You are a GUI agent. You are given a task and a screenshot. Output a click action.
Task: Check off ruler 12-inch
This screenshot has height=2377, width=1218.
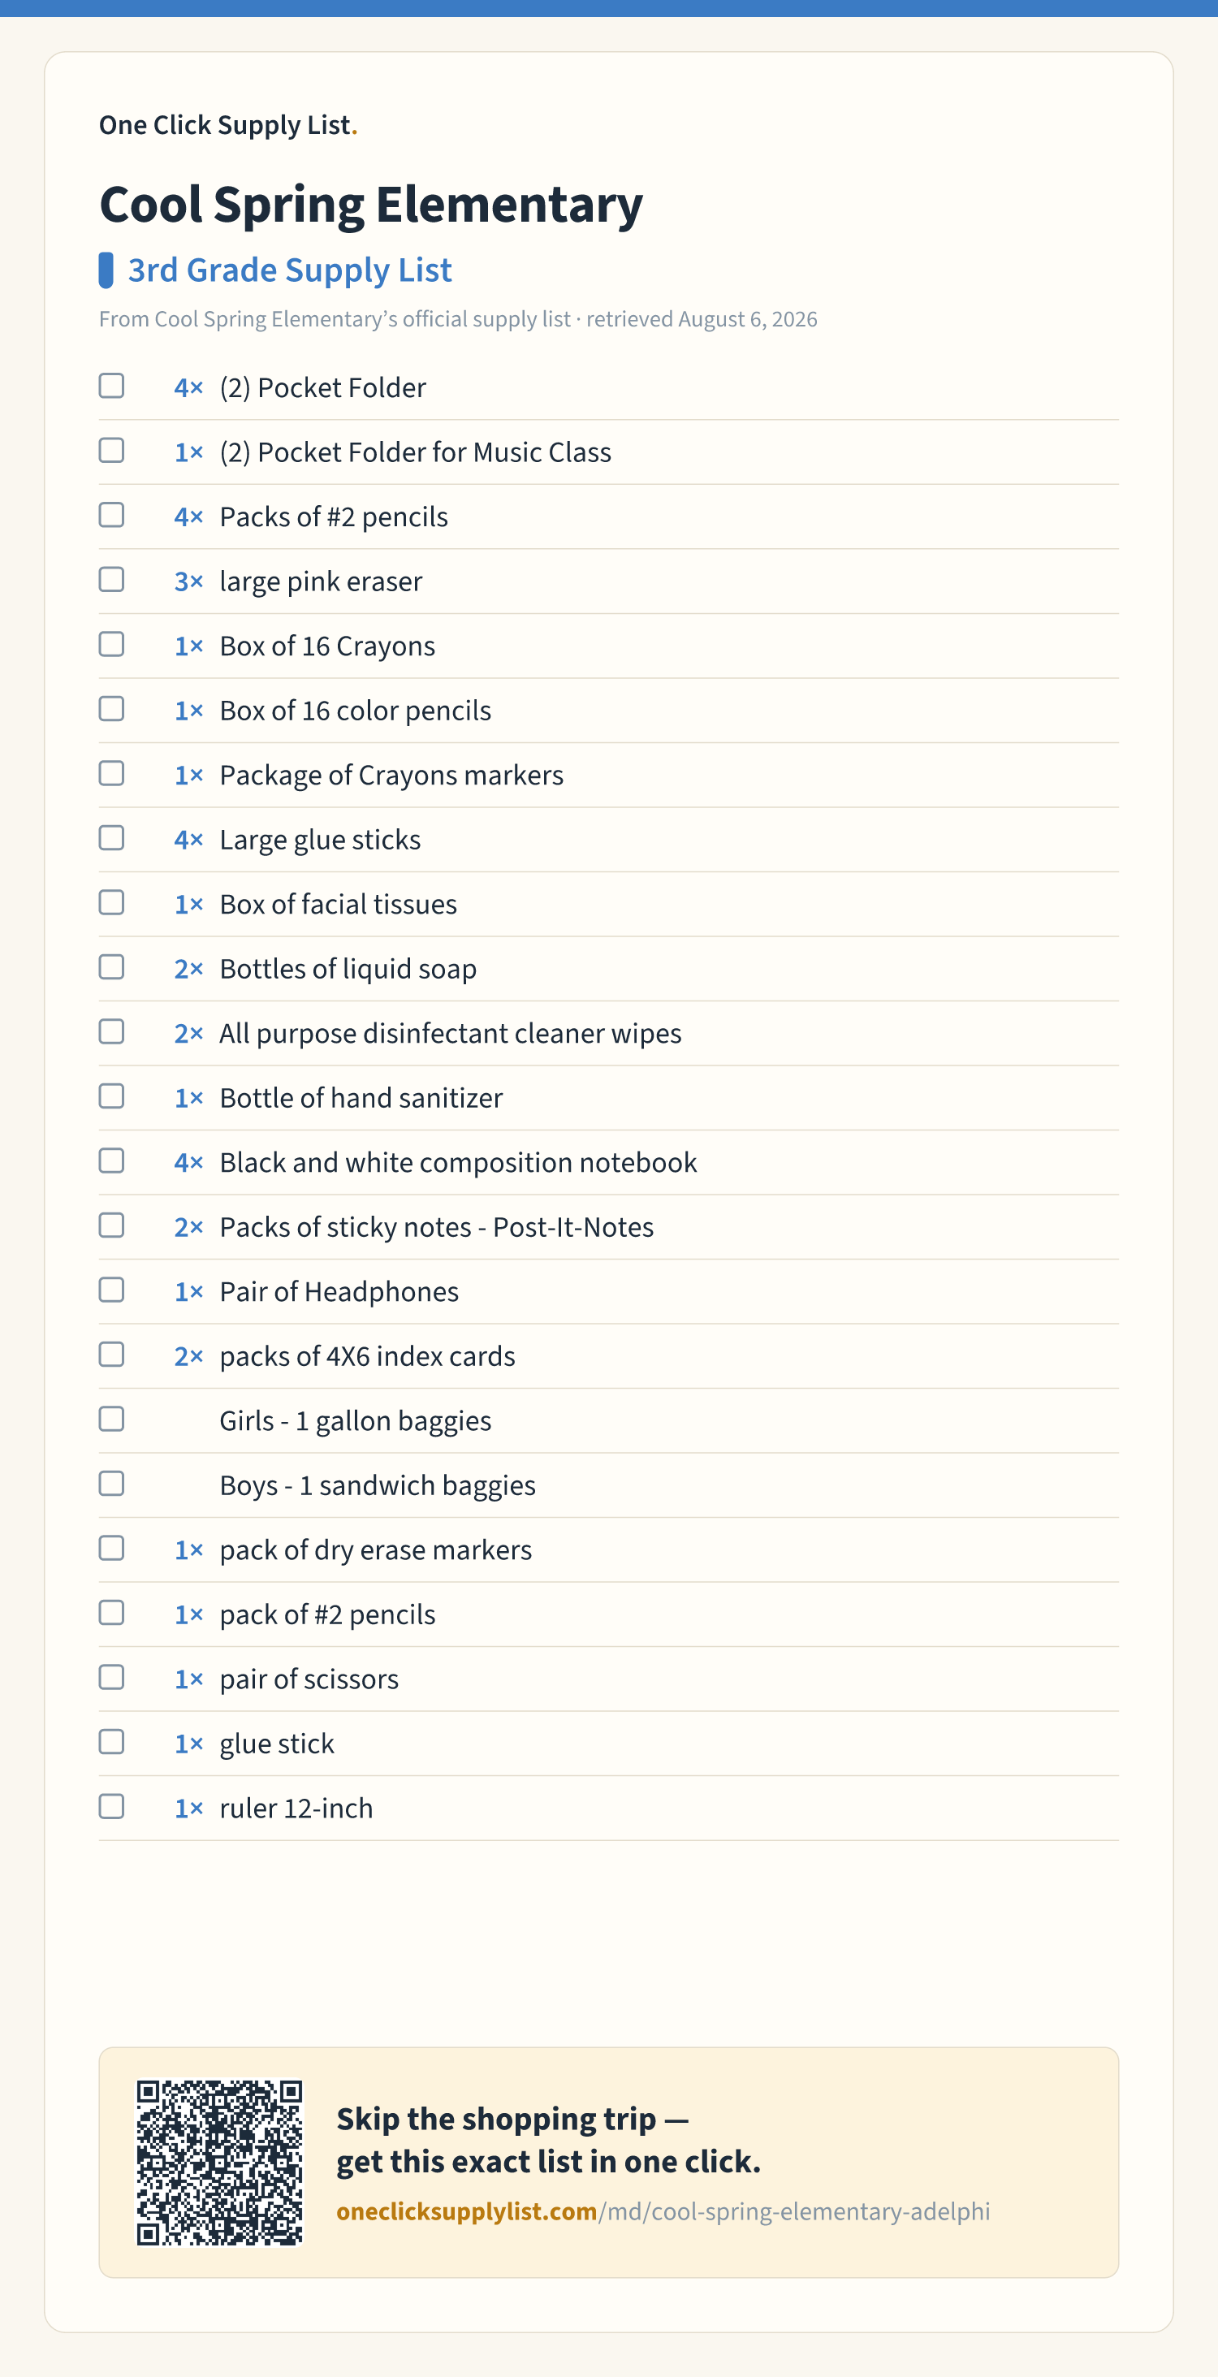click(112, 1807)
